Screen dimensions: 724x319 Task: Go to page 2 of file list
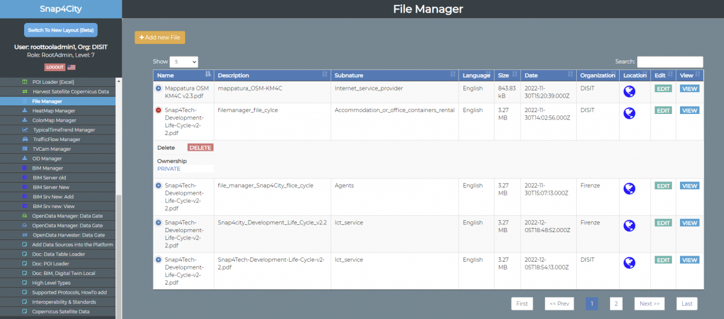[x=615, y=304]
